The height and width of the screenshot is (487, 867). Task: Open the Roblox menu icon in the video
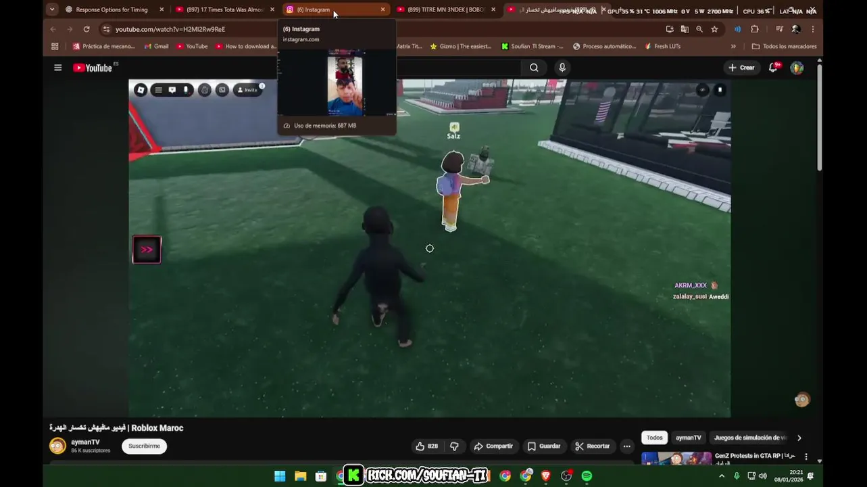(x=141, y=90)
